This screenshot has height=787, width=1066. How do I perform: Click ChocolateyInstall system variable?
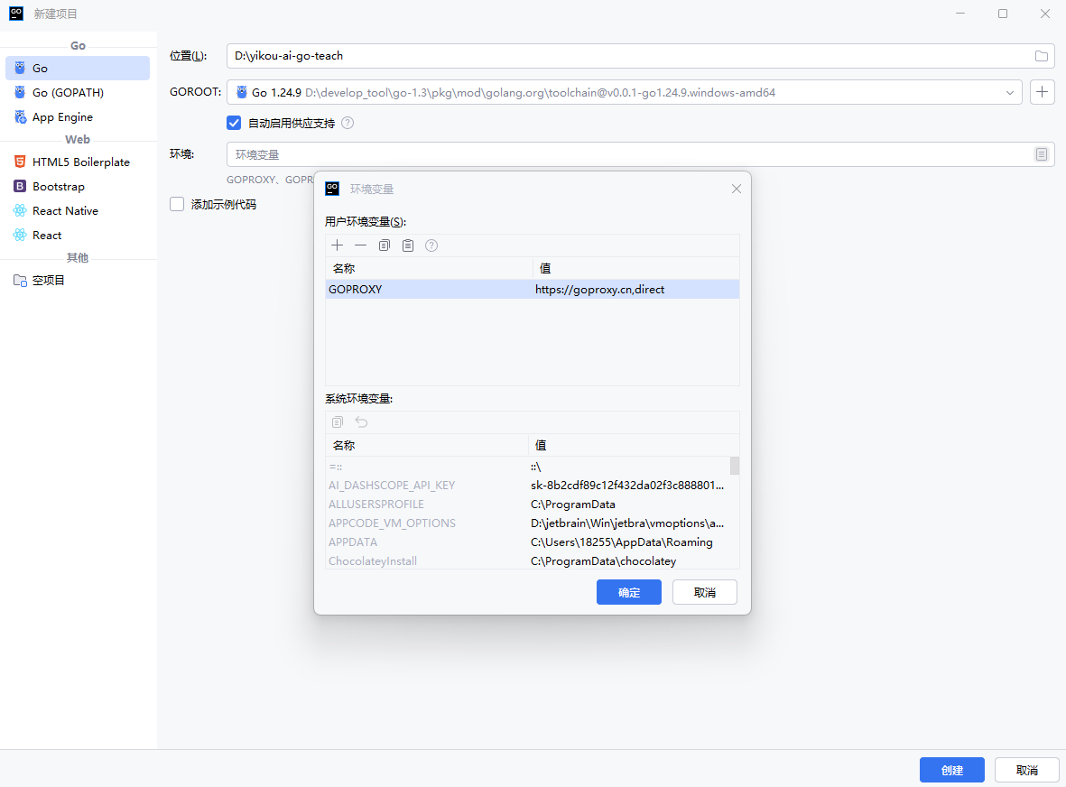tap(373, 561)
